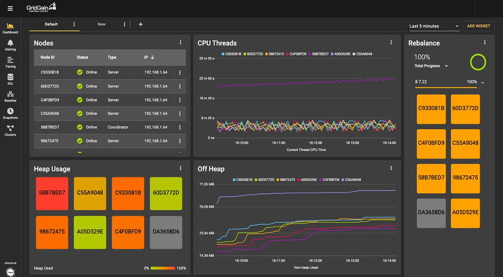Click the IP column sort arrow

tap(153, 57)
